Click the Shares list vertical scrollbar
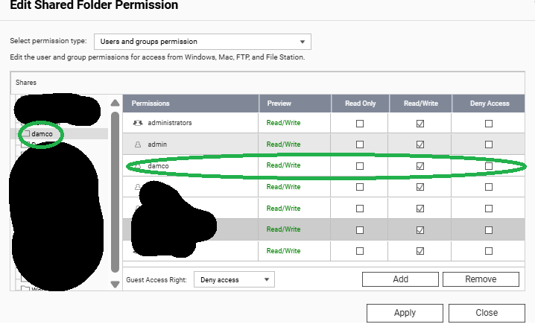 [115, 194]
